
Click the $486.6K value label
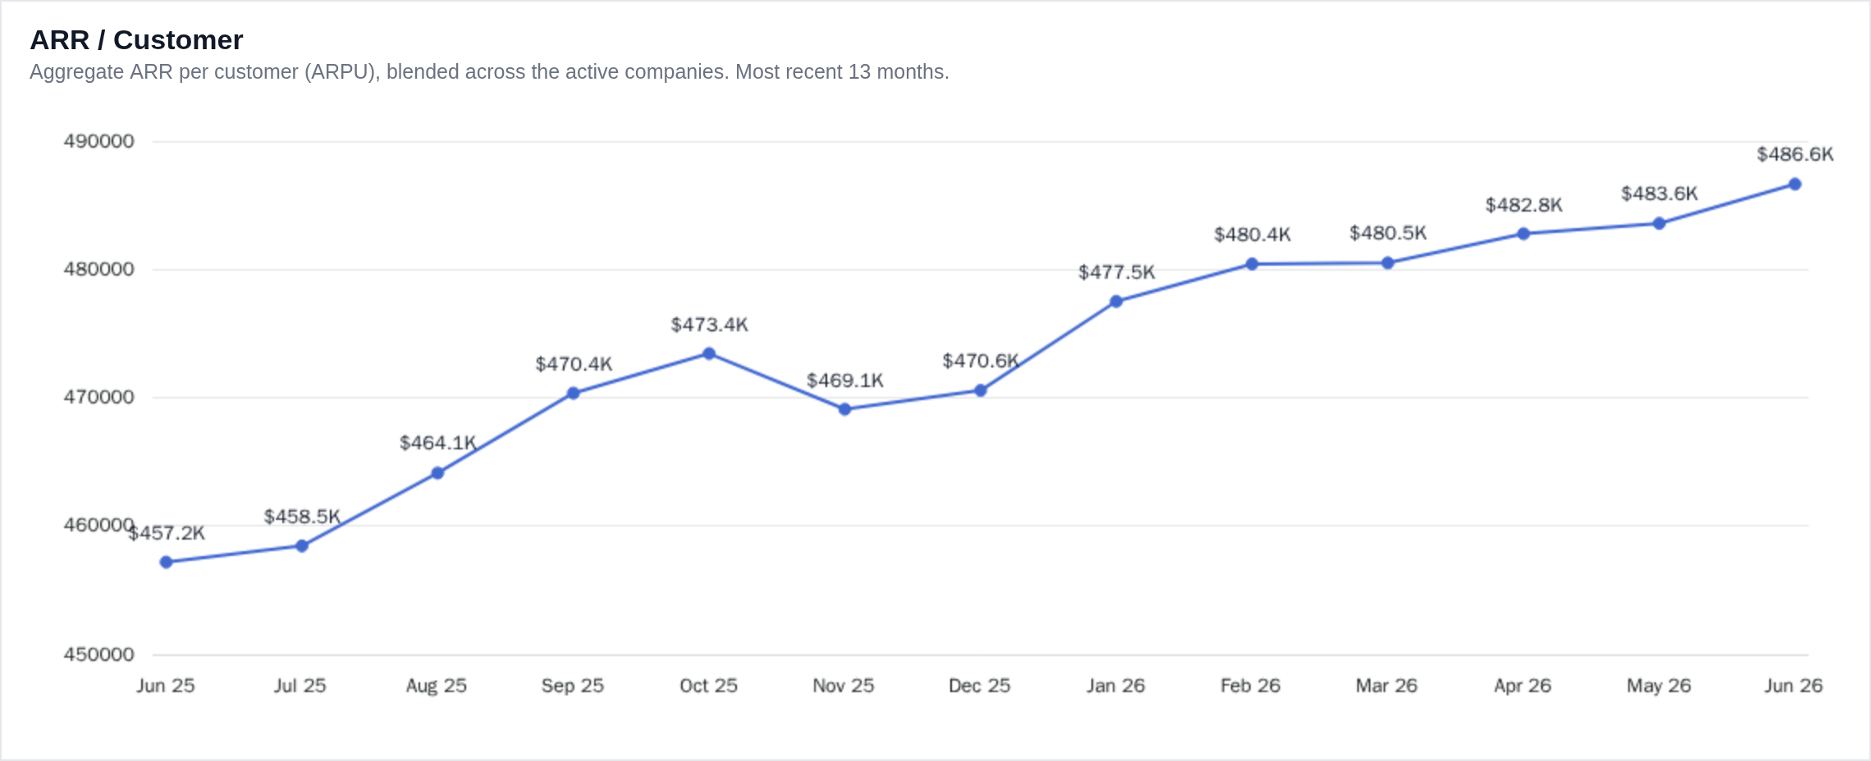tap(1795, 154)
